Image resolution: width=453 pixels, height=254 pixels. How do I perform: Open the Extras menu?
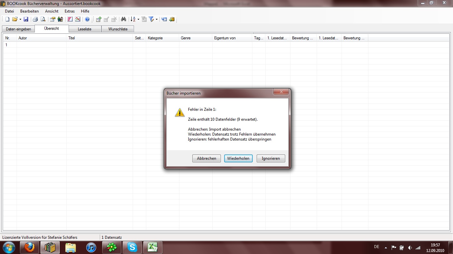coord(70,11)
